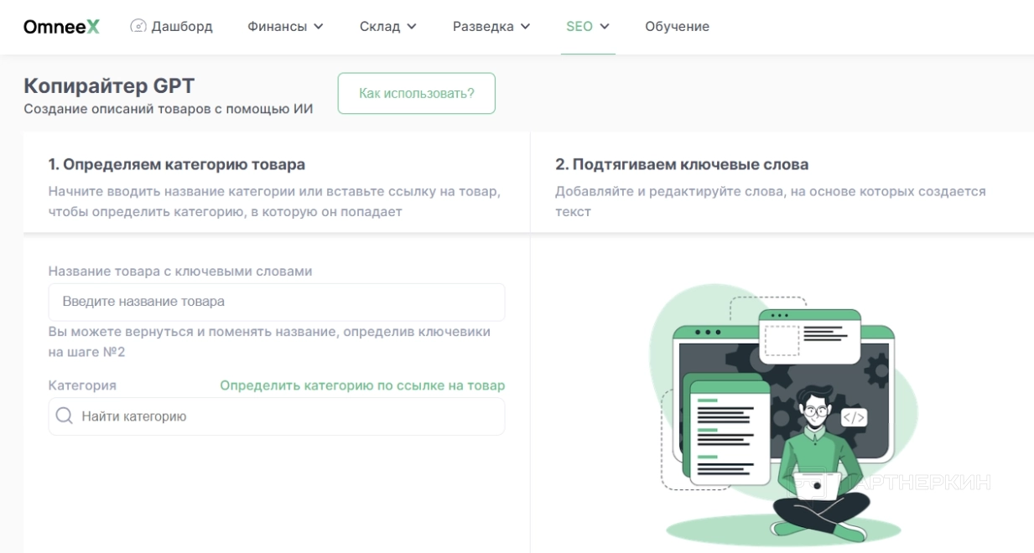Click Определить категорию по ссылке на товар
This screenshot has height=553, width=1034.
[362, 385]
